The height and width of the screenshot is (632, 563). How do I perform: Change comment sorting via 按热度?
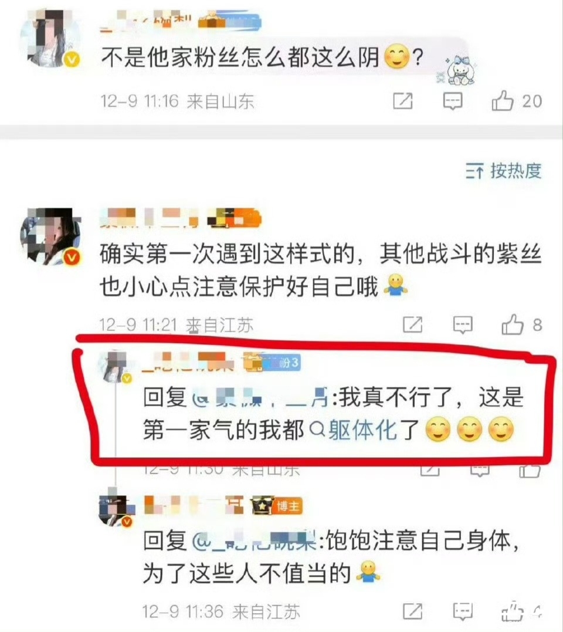point(503,171)
